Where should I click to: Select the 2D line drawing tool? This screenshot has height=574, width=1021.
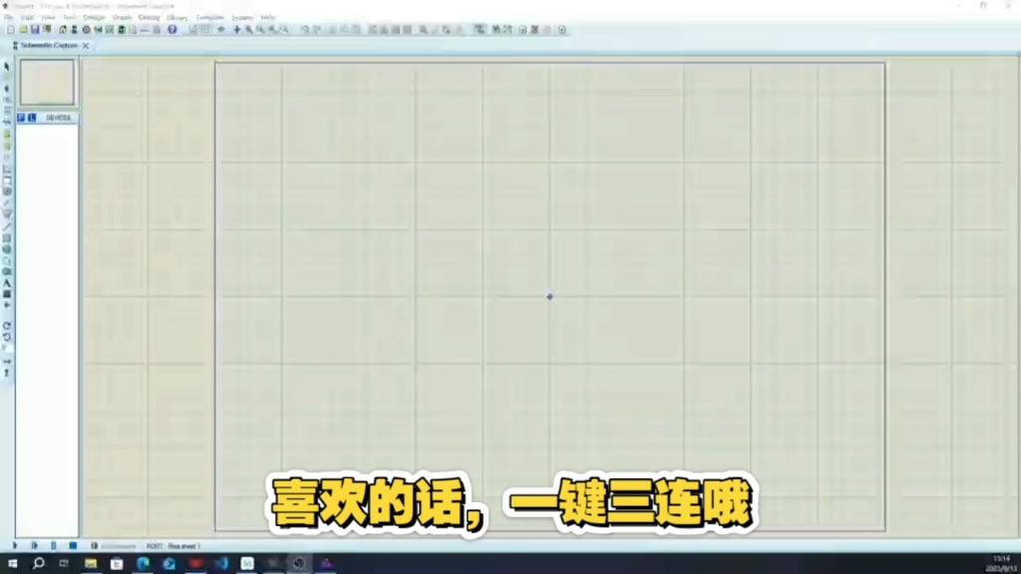pyautogui.click(x=7, y=226)
